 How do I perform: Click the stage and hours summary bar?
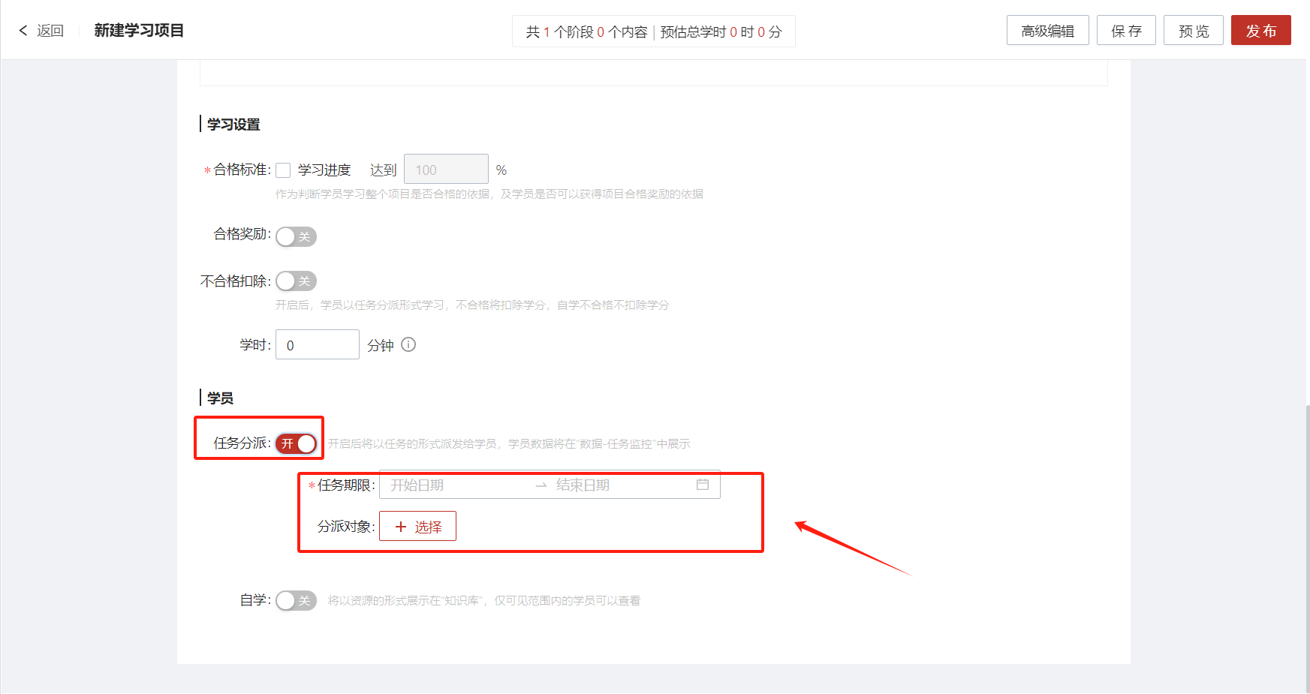coord(654,32)
